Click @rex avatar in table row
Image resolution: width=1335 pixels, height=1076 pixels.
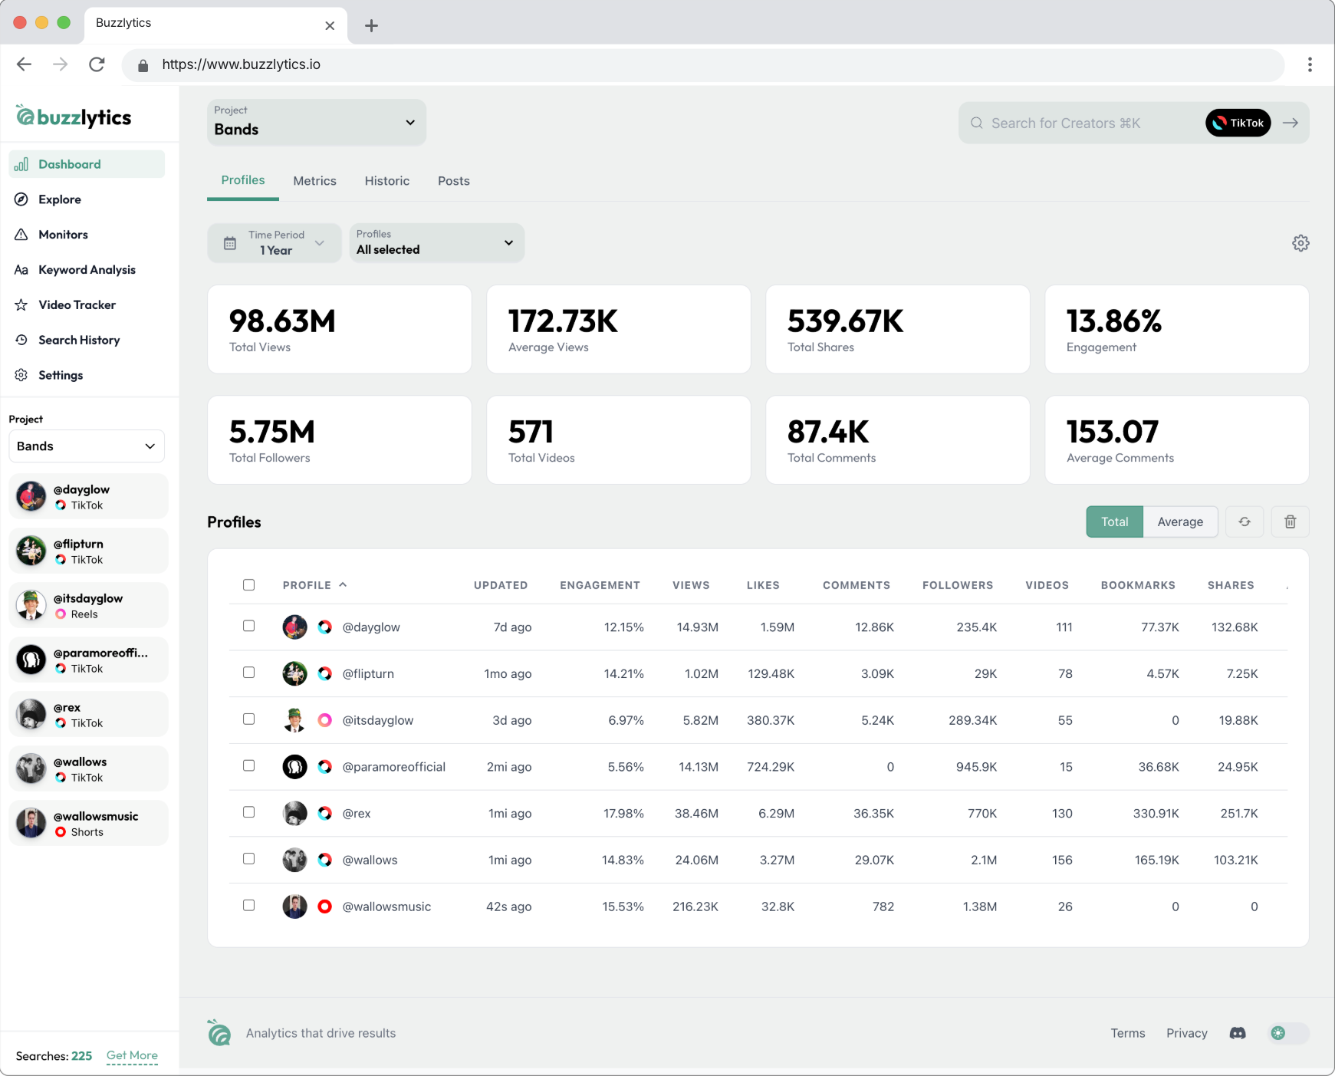[x=294, y=813]
